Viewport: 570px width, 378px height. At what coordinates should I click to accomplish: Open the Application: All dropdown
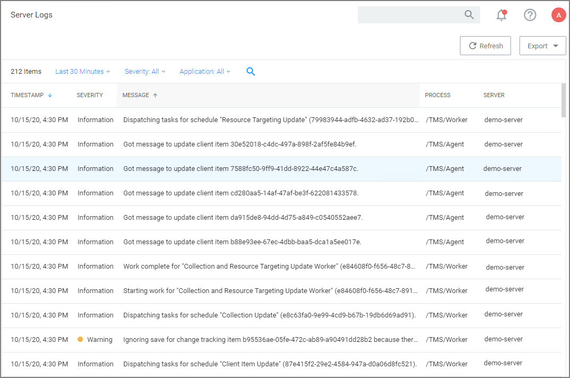coord(205,72)
